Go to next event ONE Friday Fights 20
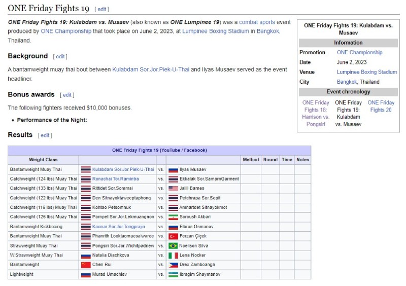 coord(381,106)
